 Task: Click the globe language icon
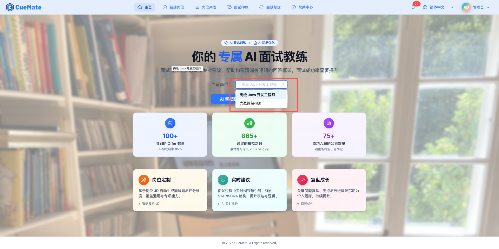coord(425,7)
